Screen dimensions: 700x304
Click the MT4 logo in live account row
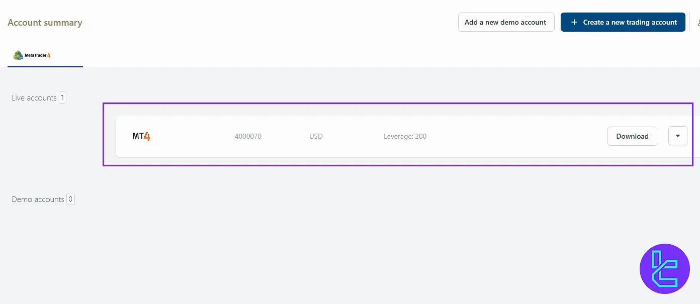141,136
